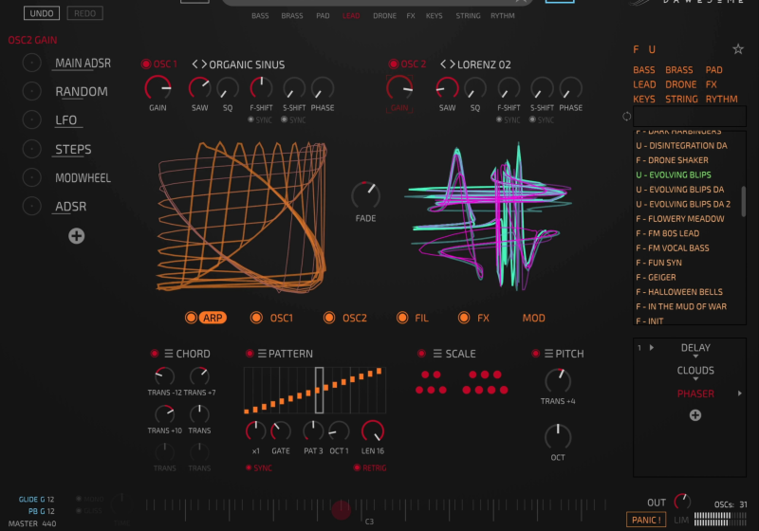Click the pattern step sequencer grid
Screen dimensions: 759x531
(x=315, y=391)
